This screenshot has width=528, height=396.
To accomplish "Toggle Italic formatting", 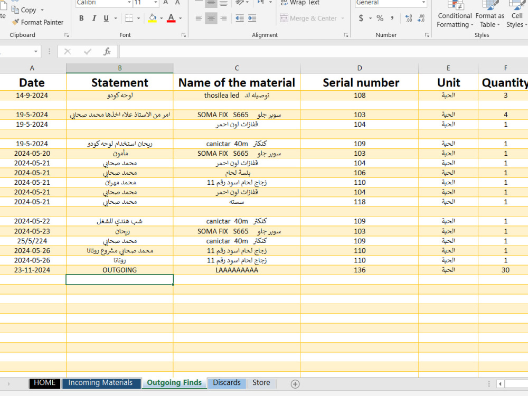I will coord(94,18).
